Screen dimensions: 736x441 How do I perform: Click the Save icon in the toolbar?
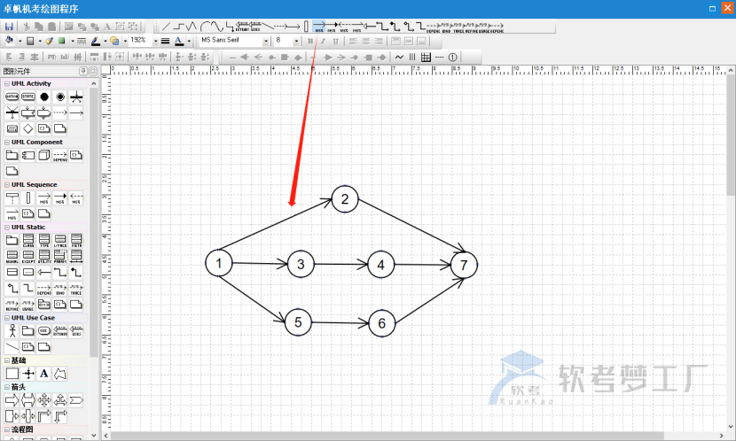(x=9, y=27)
